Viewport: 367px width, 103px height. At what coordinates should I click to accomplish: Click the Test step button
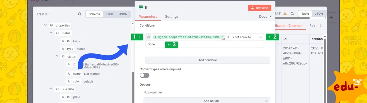(259, 8)
